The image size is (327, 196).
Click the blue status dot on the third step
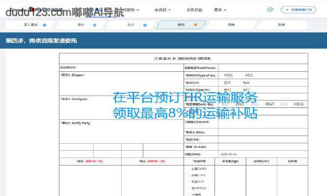click(x=145, y=25)
